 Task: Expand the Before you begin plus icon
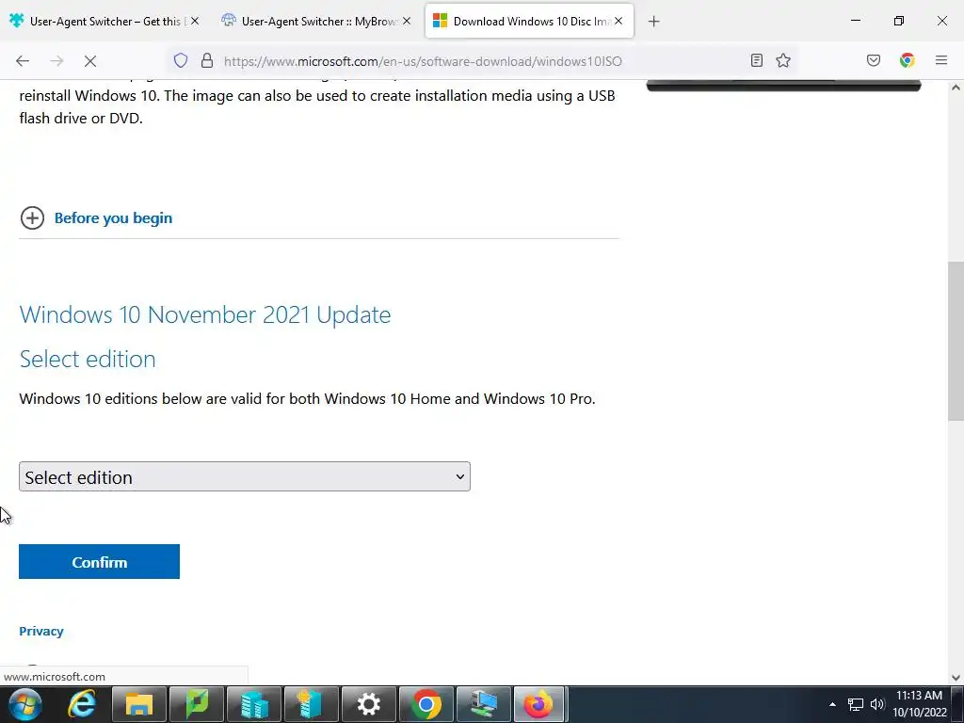[x=33, y=217]
